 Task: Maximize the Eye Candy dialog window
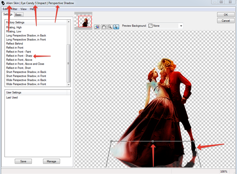coord(221,2)
